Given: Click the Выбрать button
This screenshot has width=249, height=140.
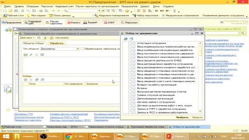Looking at the screenshot, I should pyautogui.click(x=182, y=117).
